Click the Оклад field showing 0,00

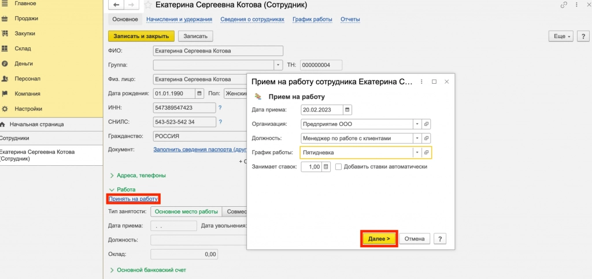tap(184, 254)
